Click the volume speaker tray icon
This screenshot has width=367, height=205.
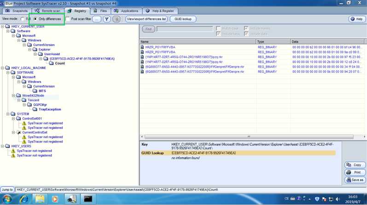tap(338, 199)
